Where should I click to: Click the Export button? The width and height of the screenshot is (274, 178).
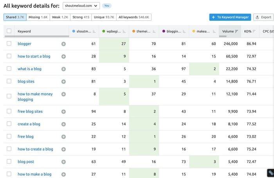[263, 17]
